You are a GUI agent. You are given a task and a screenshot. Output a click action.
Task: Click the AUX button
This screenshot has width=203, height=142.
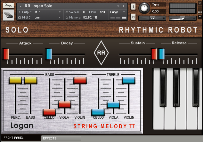(200, 12)
